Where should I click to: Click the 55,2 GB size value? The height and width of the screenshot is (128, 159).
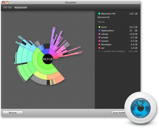(x=133, y=27)
